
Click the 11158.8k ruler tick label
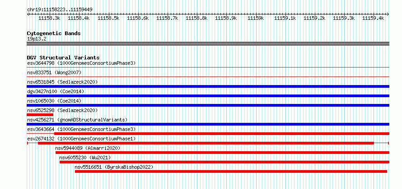[196, 18]
